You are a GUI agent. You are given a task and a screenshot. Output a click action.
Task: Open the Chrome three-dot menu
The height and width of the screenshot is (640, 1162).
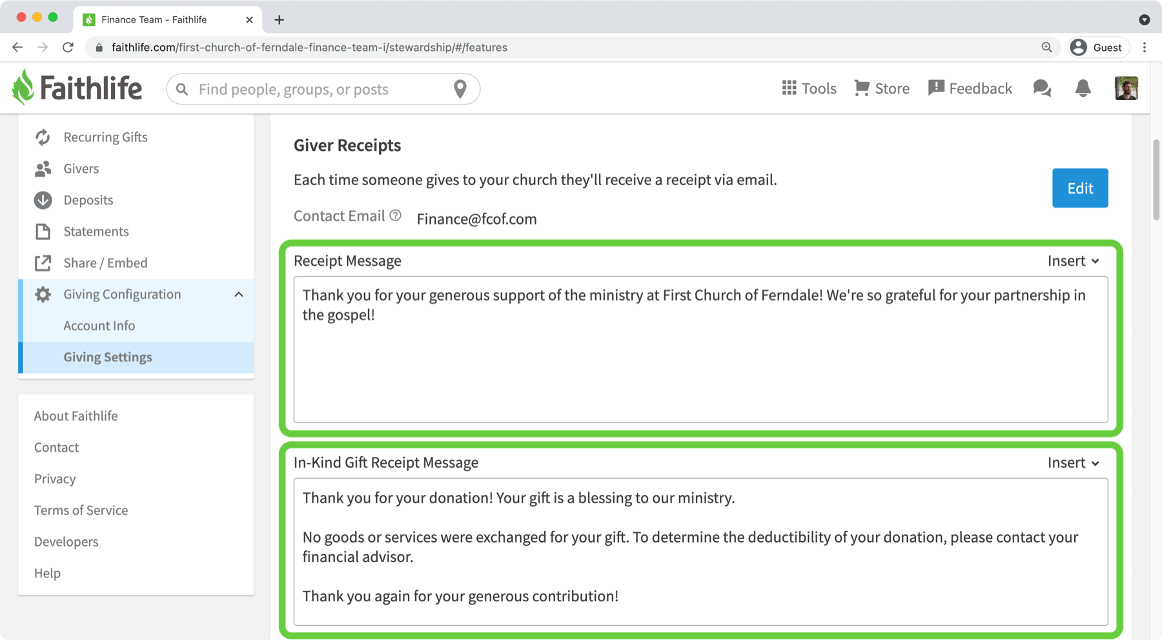coord(1145,47)
